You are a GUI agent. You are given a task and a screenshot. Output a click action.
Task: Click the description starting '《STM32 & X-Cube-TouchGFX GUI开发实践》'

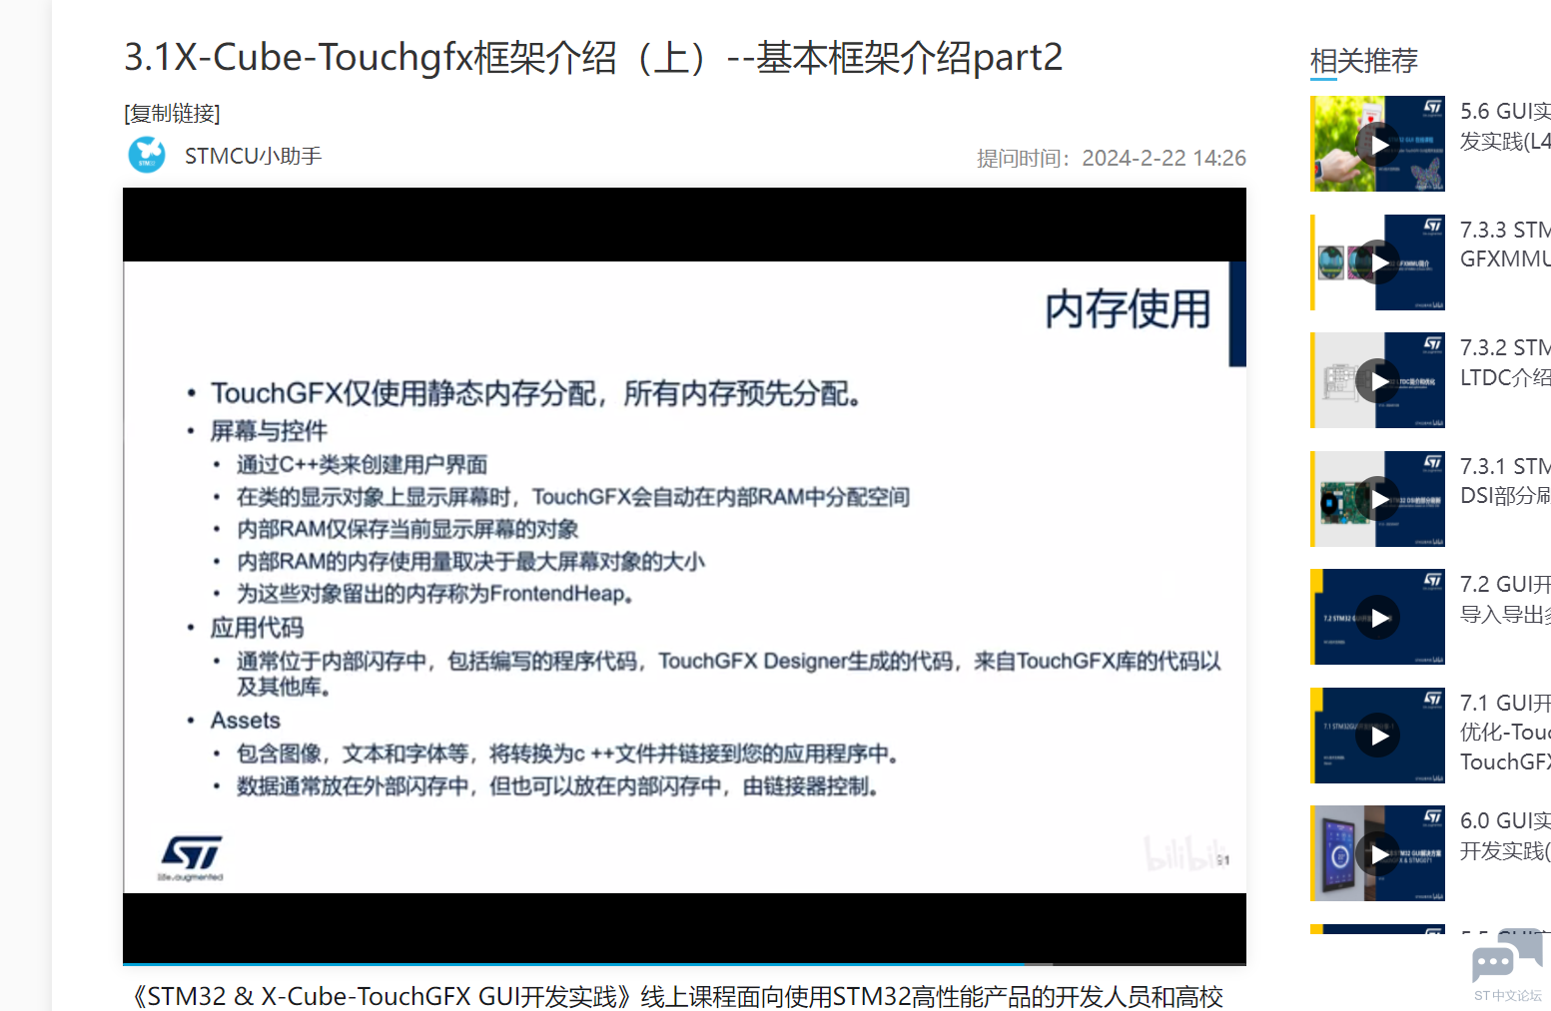(x=676, y=997)
